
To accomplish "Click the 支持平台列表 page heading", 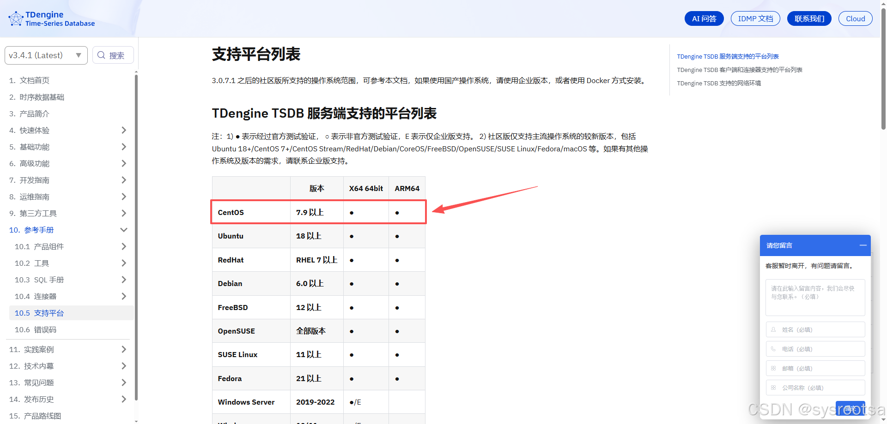I will [256, 54].
